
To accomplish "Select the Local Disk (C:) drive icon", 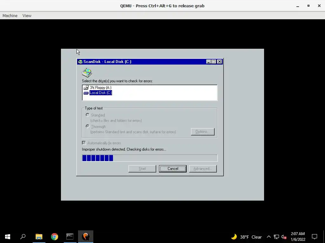I will 86,93.
